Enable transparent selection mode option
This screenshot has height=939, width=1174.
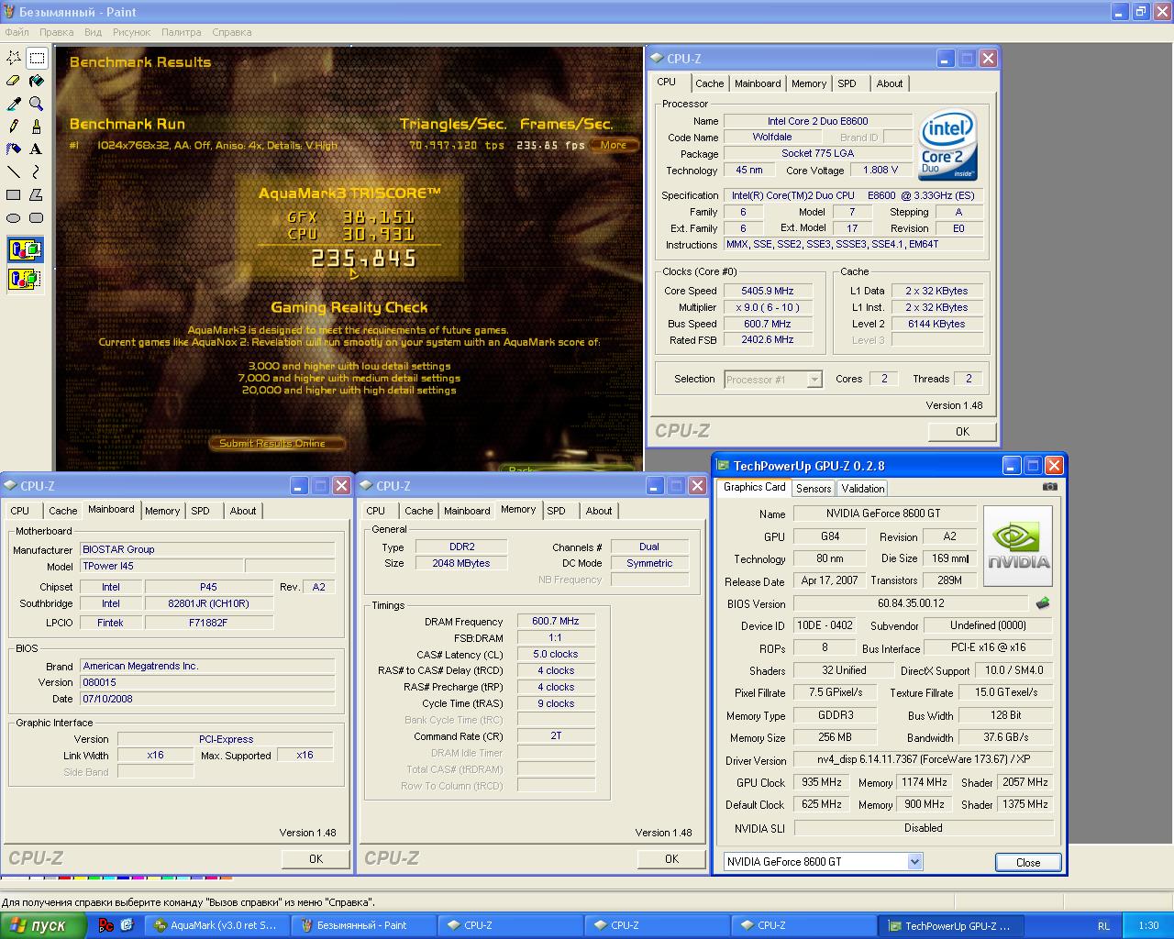click(x=25, y=279)
